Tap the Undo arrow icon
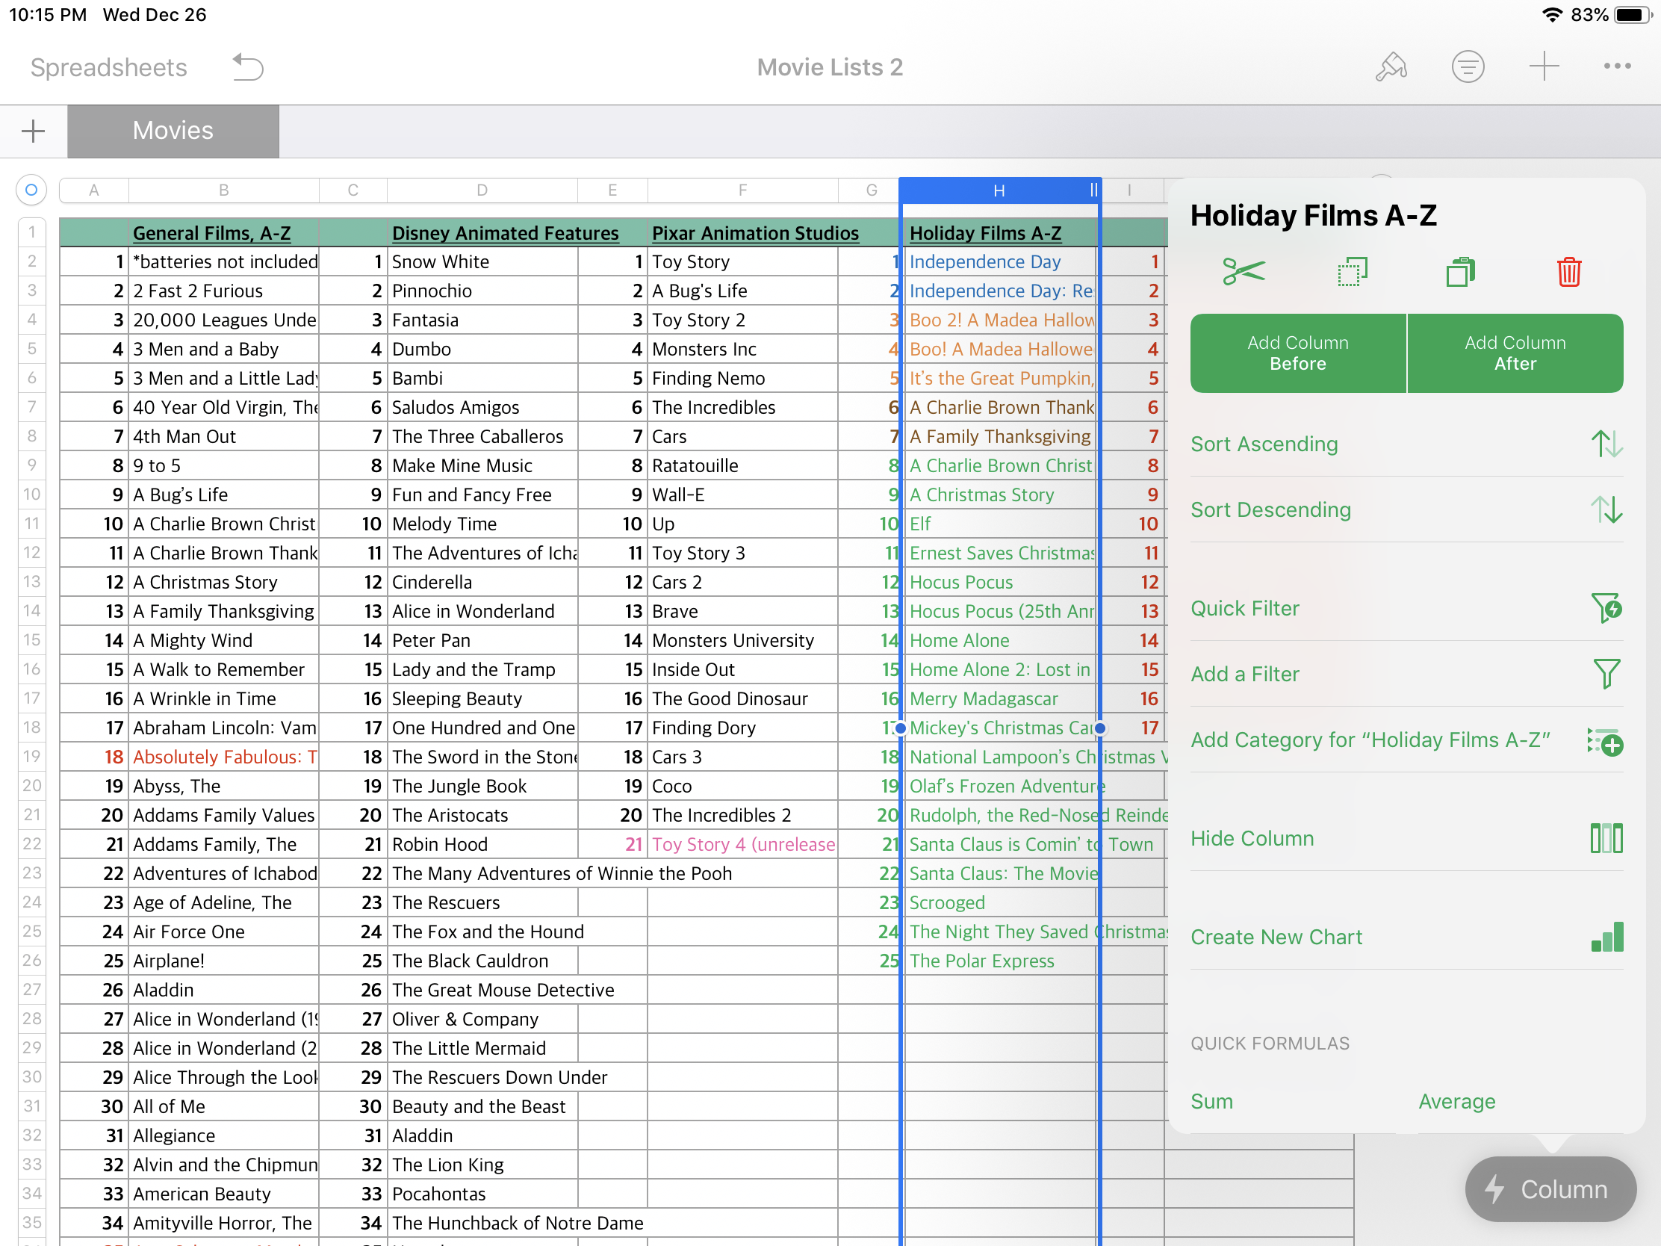Viewport: 1661px width, 1246px height. tap(247, 67)
